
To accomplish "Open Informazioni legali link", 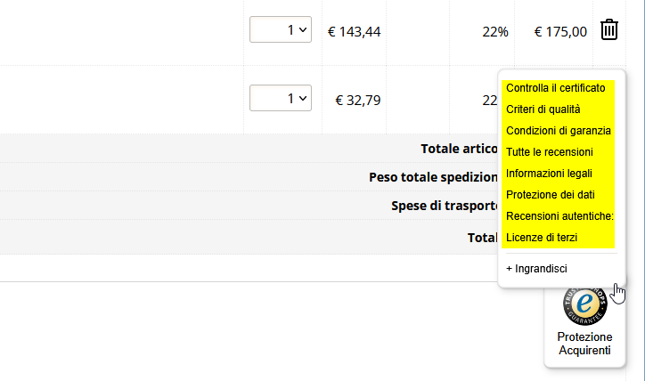I will click(x=549, y=174).
